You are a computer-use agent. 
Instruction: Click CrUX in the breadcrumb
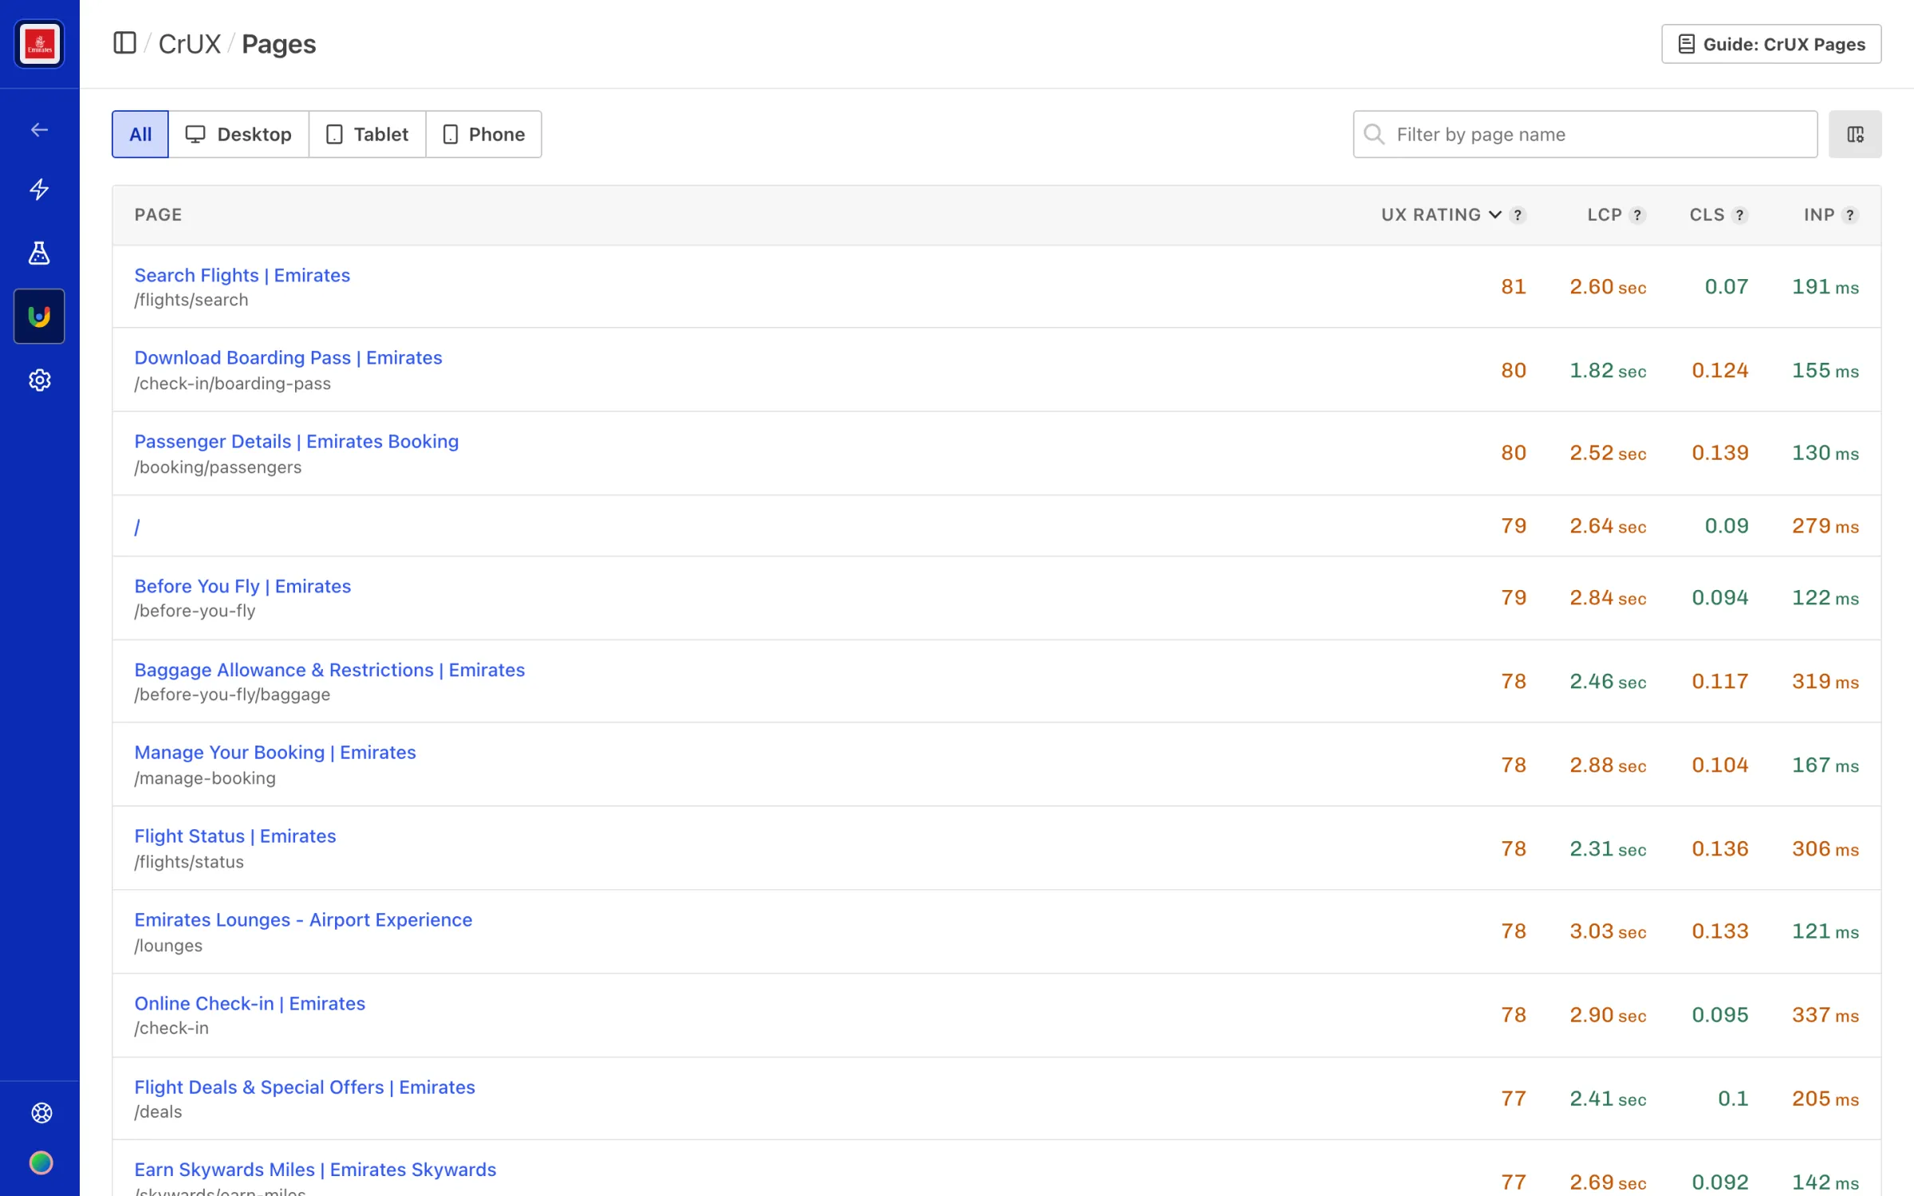[190, 44]
